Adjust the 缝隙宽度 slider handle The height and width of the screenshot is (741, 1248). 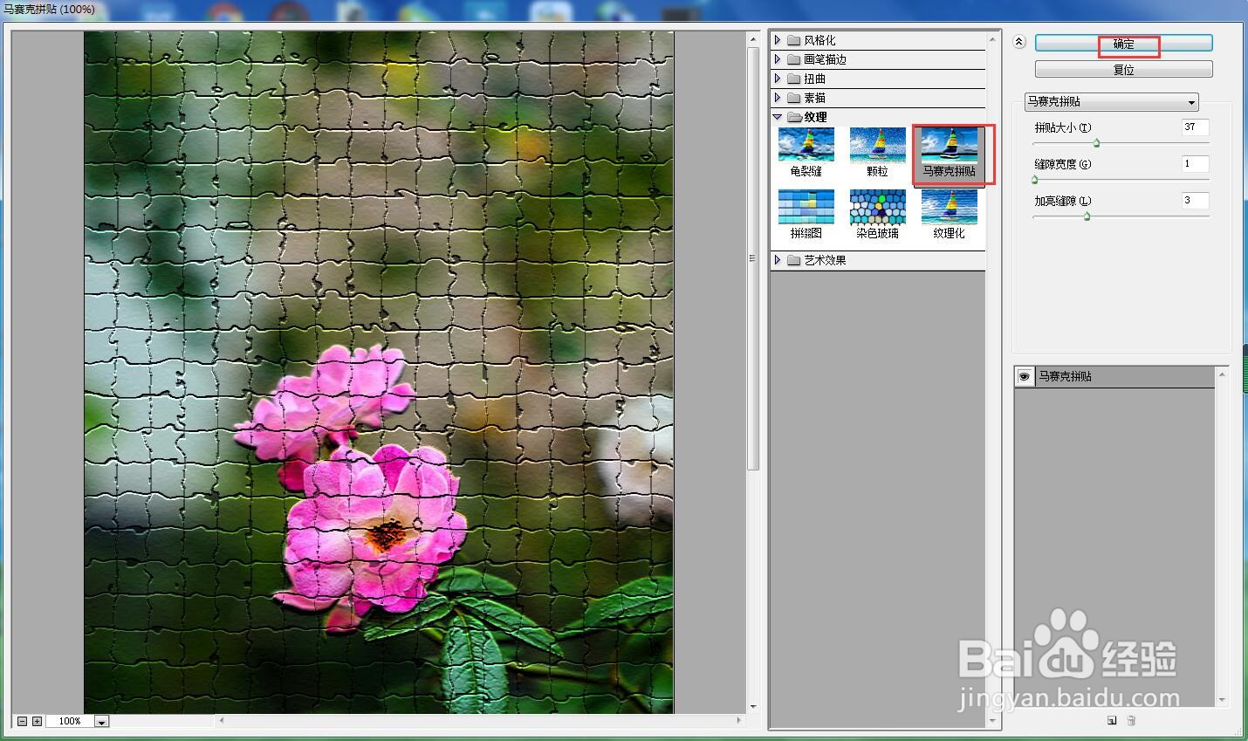(x=1035, y=180)
